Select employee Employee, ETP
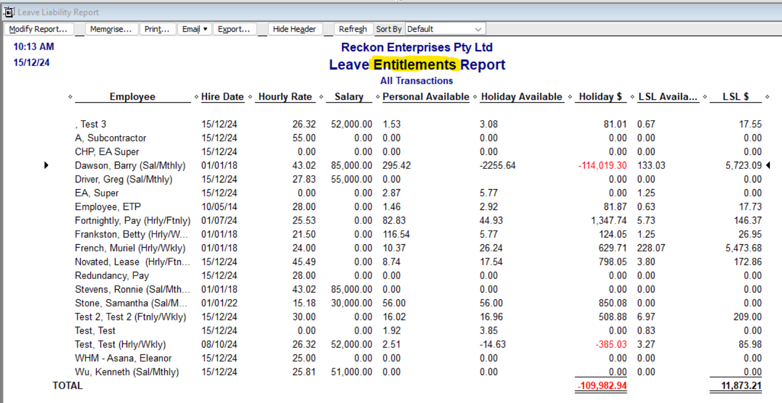 coord(108,207)
